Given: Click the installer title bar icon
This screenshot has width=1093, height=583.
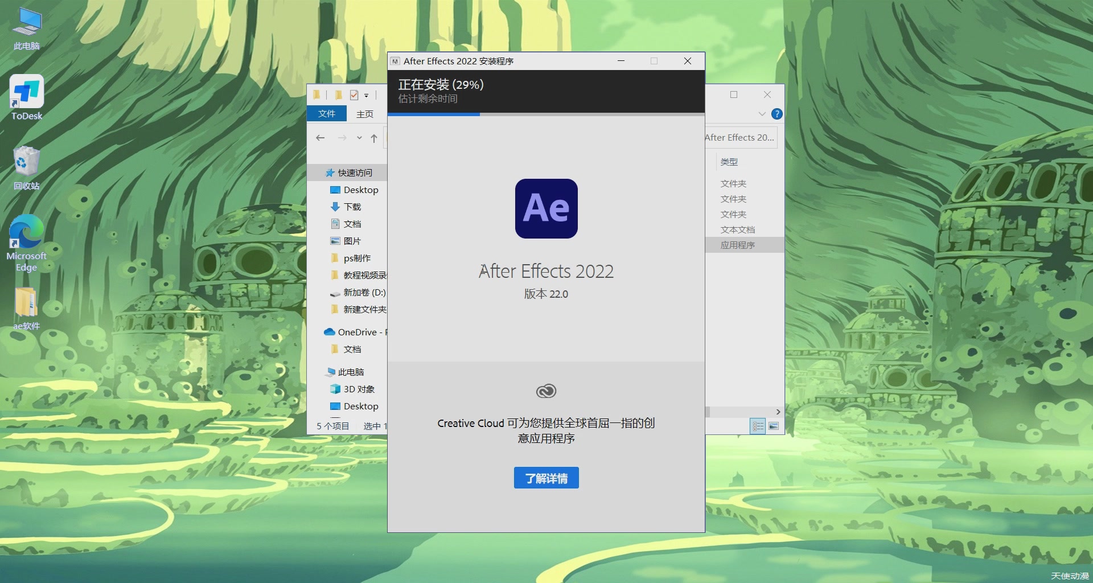Looking at the screenshot, I should pyautogui.click(x=395, y=61).
